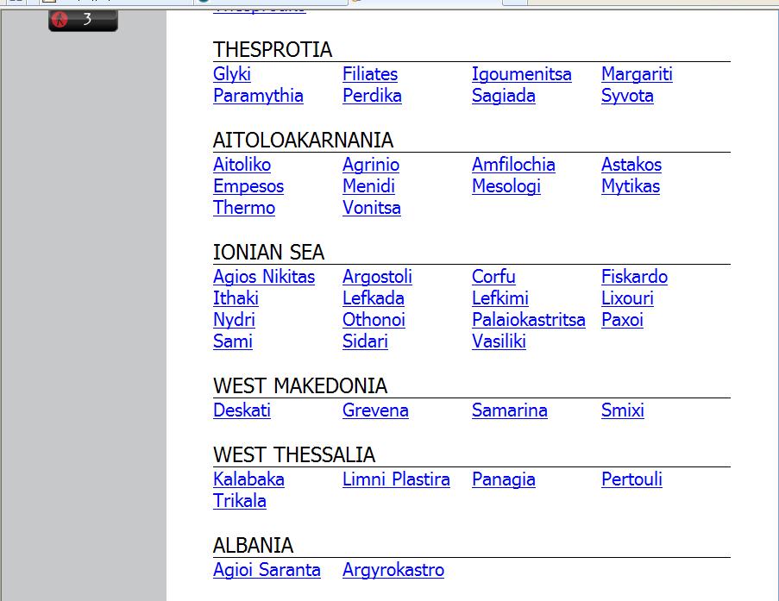
Task: Click the Corfu link
Action: [493, 277]
